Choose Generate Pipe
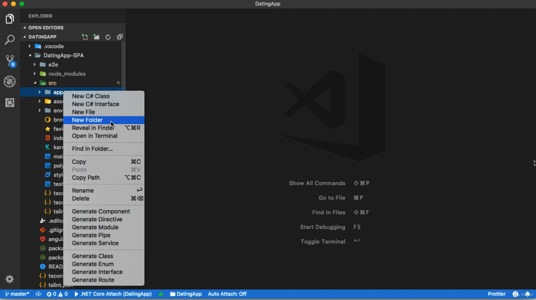Viewport: 536px width, 300px height. (104, 235)
